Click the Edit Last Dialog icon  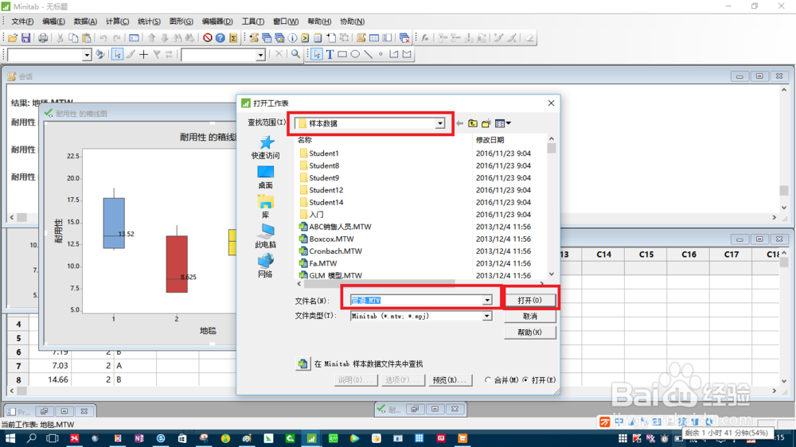click(134, 38)
